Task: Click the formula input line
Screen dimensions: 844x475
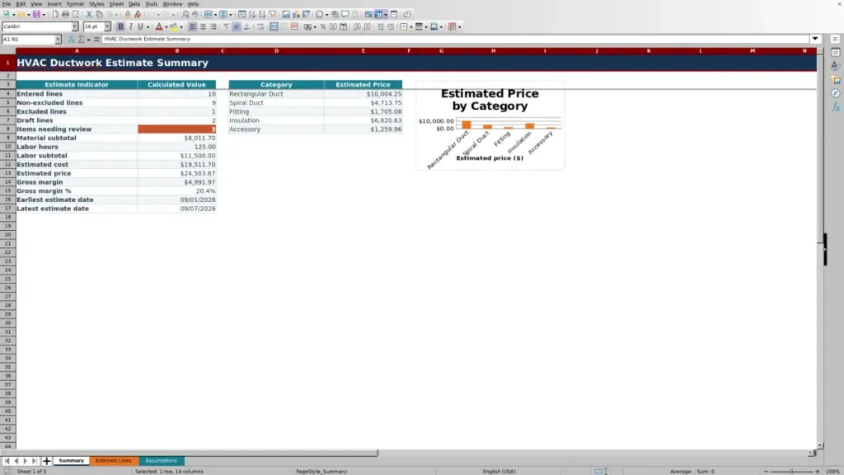Action: pyautogui.click(x=455, y=39)
